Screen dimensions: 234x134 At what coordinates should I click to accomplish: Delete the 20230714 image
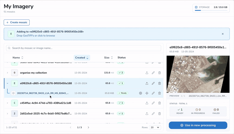click(160, 93)
